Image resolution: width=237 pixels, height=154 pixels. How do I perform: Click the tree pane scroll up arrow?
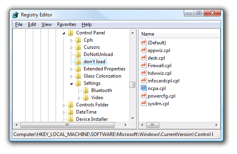click(133, 33)
